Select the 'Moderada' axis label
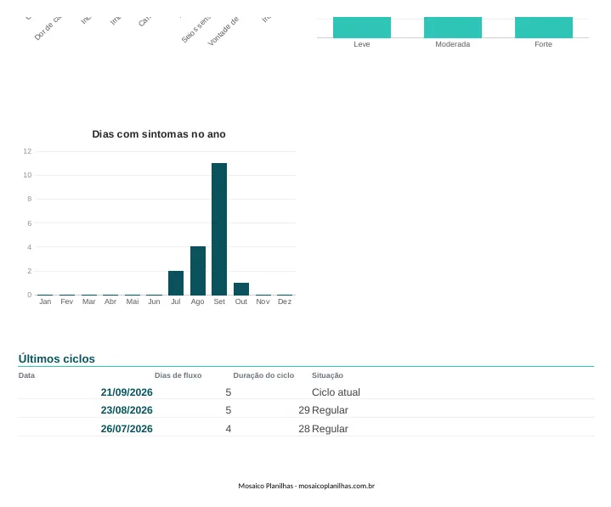 pos(453,44)
